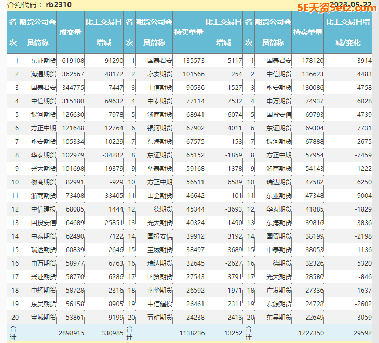
Task: Select the long change value 5117
Action: pos(235,61)
